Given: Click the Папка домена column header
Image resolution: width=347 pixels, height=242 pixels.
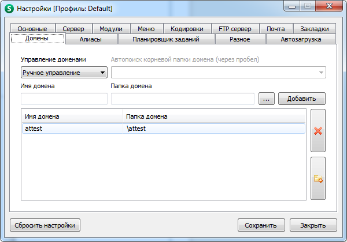Looking at the screenshot, I should pos(214,117).
